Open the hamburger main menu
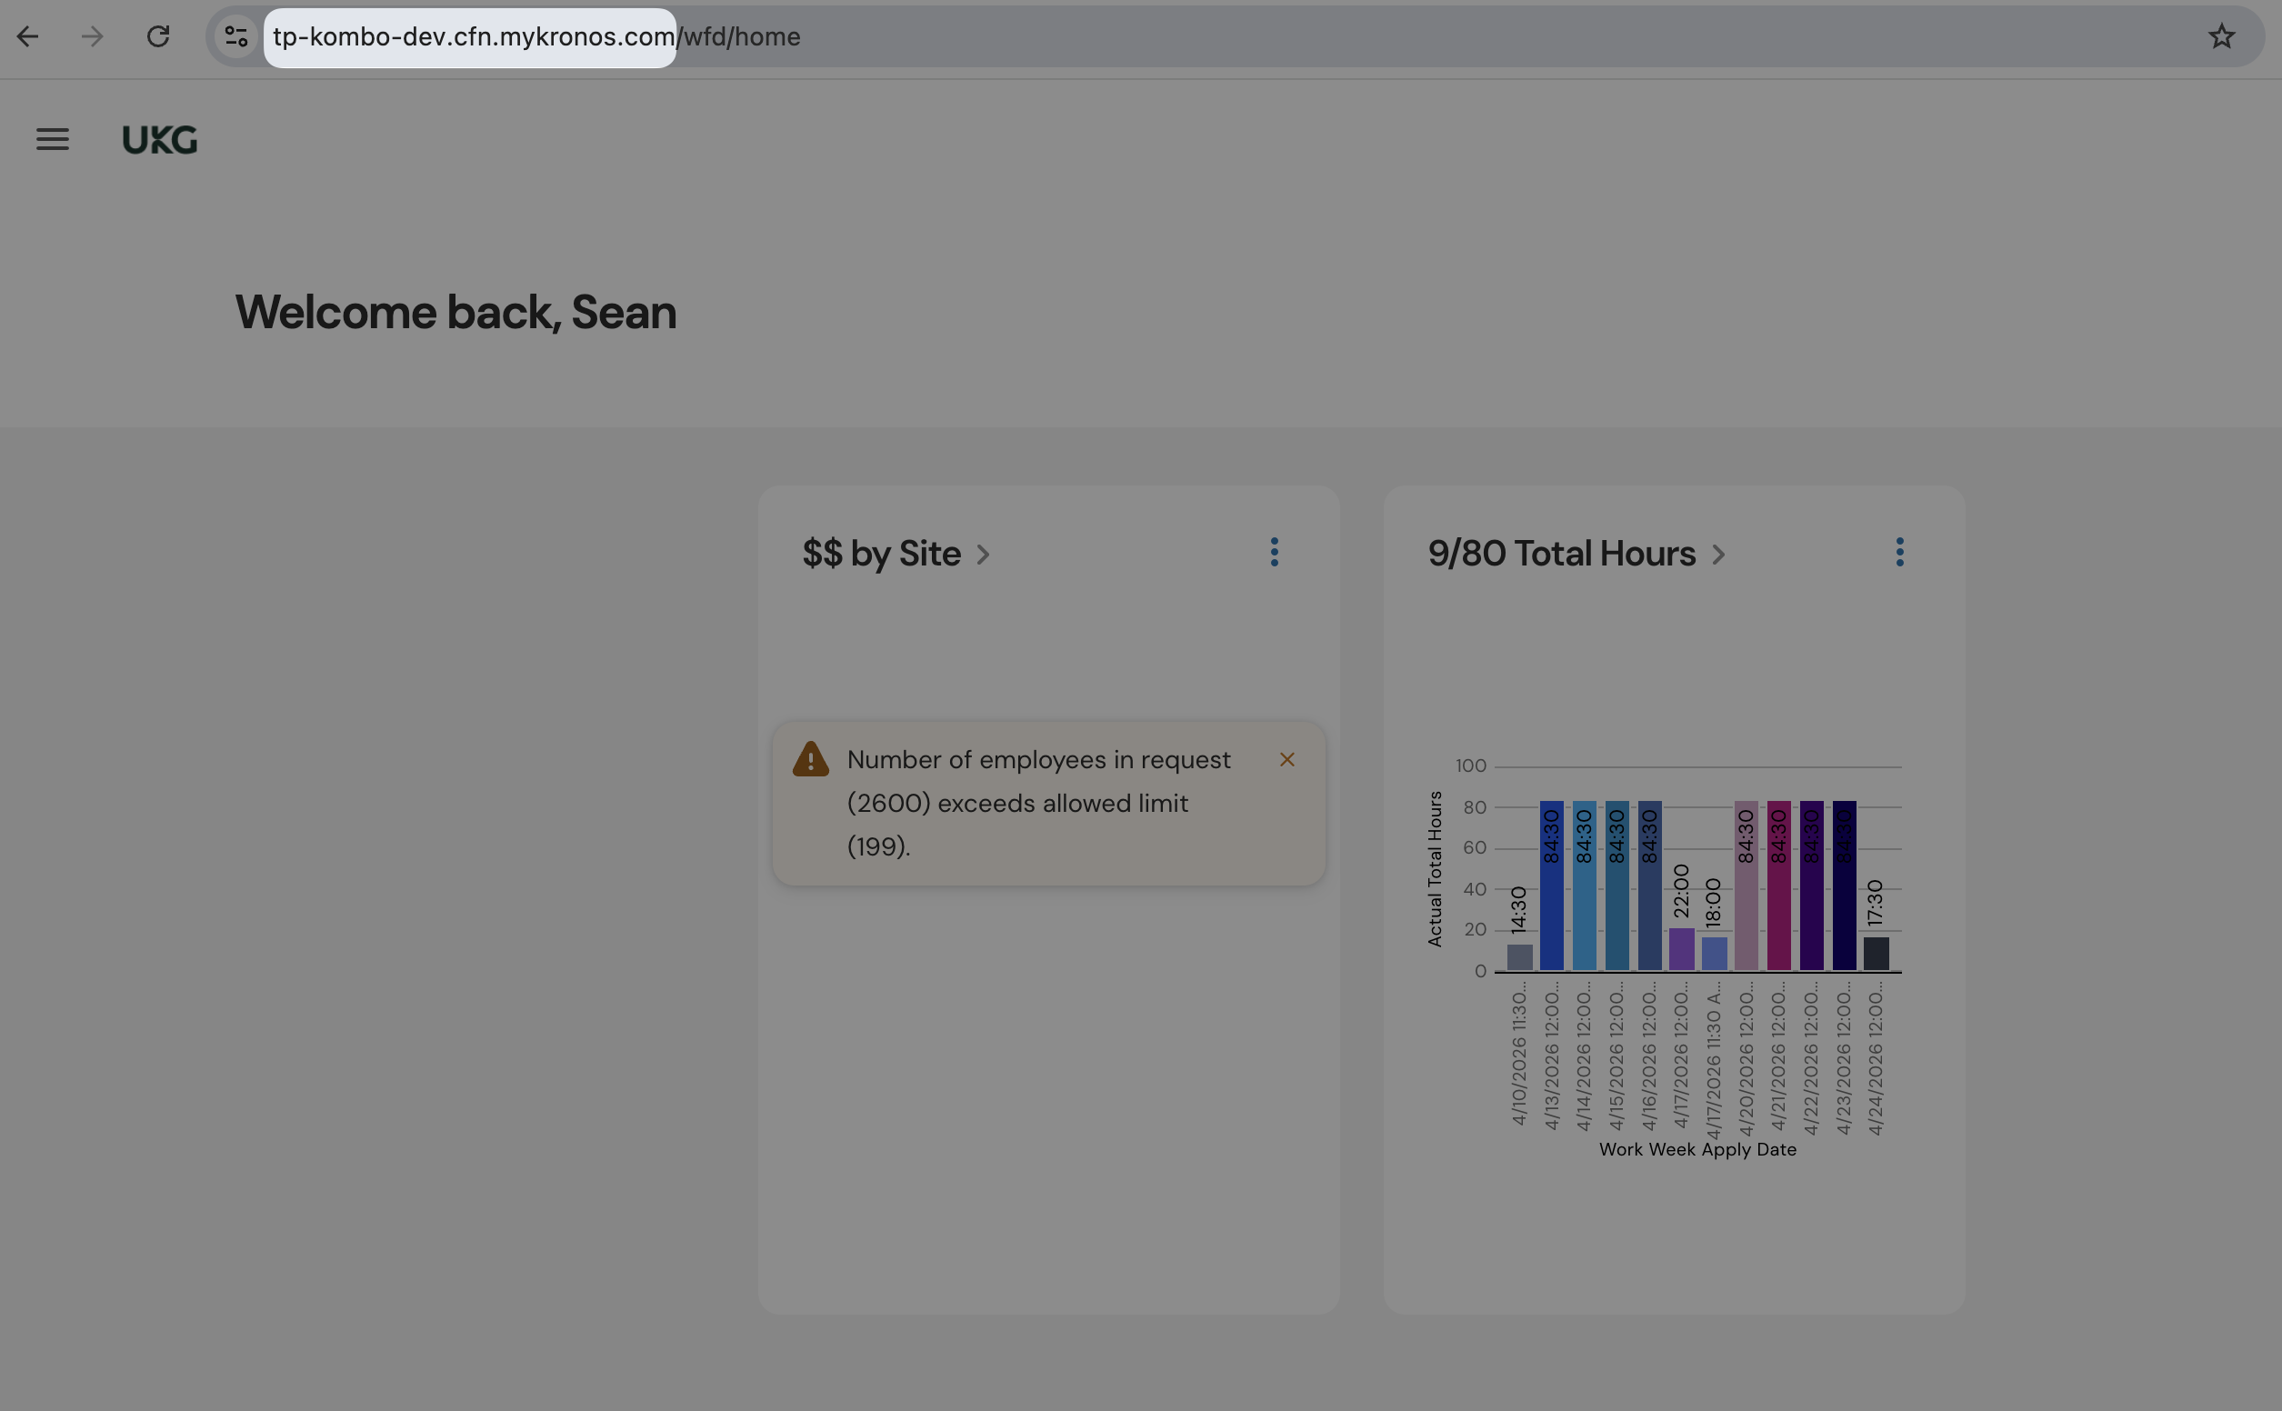This screenshot has height=1411, width=2282. point(52,140)
